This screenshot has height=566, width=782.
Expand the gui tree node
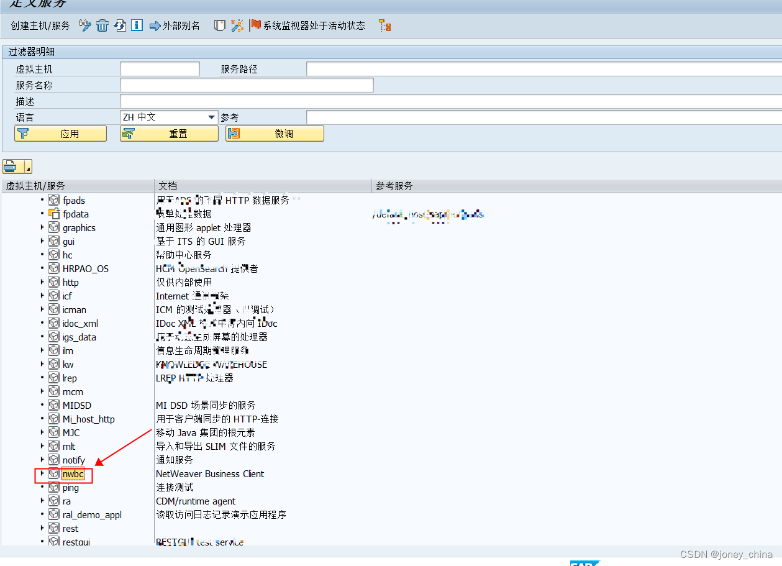tap(42, 241)
